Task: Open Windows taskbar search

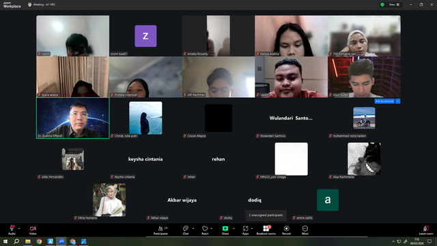Action: (16, 241)
